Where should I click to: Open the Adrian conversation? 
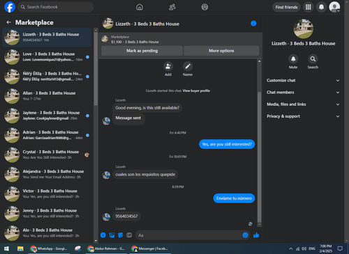[47, 135]
